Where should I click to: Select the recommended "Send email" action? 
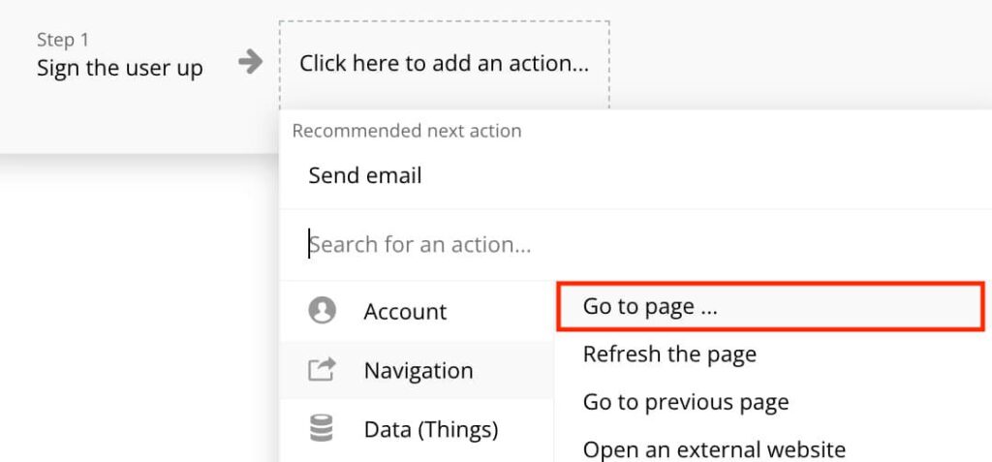[x=365, y=175]
